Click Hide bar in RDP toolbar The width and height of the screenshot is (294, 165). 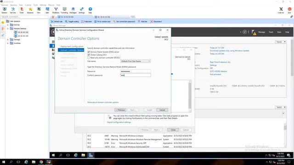pyautogui.click(x=142, y=22)
